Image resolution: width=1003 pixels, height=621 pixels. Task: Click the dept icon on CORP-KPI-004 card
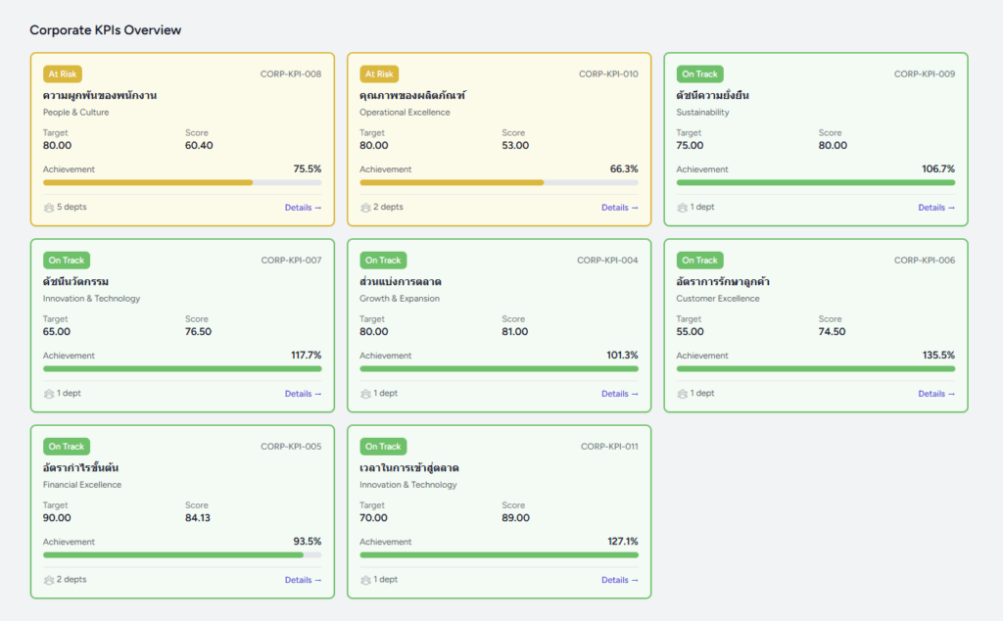(365, 394)
